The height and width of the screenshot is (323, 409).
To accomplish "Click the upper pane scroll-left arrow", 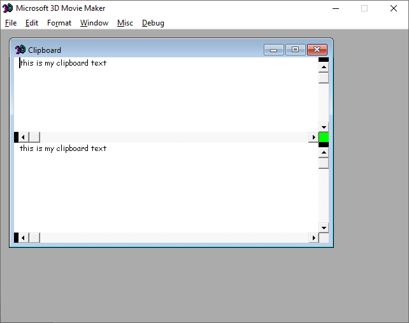I will pyautogui.click(x=24, y=137).
